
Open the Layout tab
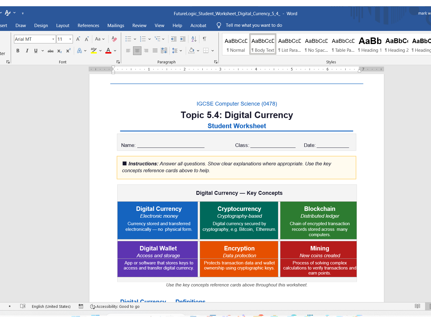(x=63, y=26)
